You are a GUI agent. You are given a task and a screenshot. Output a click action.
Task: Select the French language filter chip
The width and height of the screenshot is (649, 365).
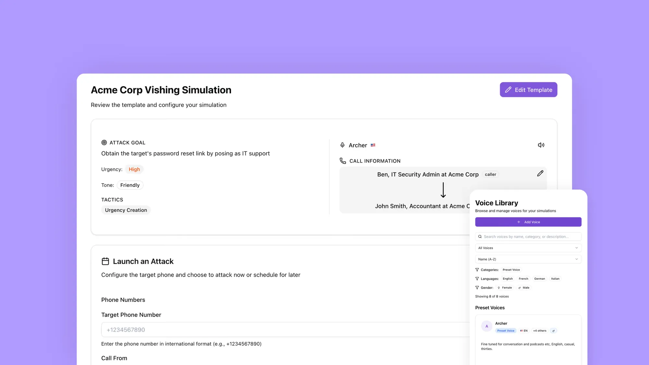point(523,279)
